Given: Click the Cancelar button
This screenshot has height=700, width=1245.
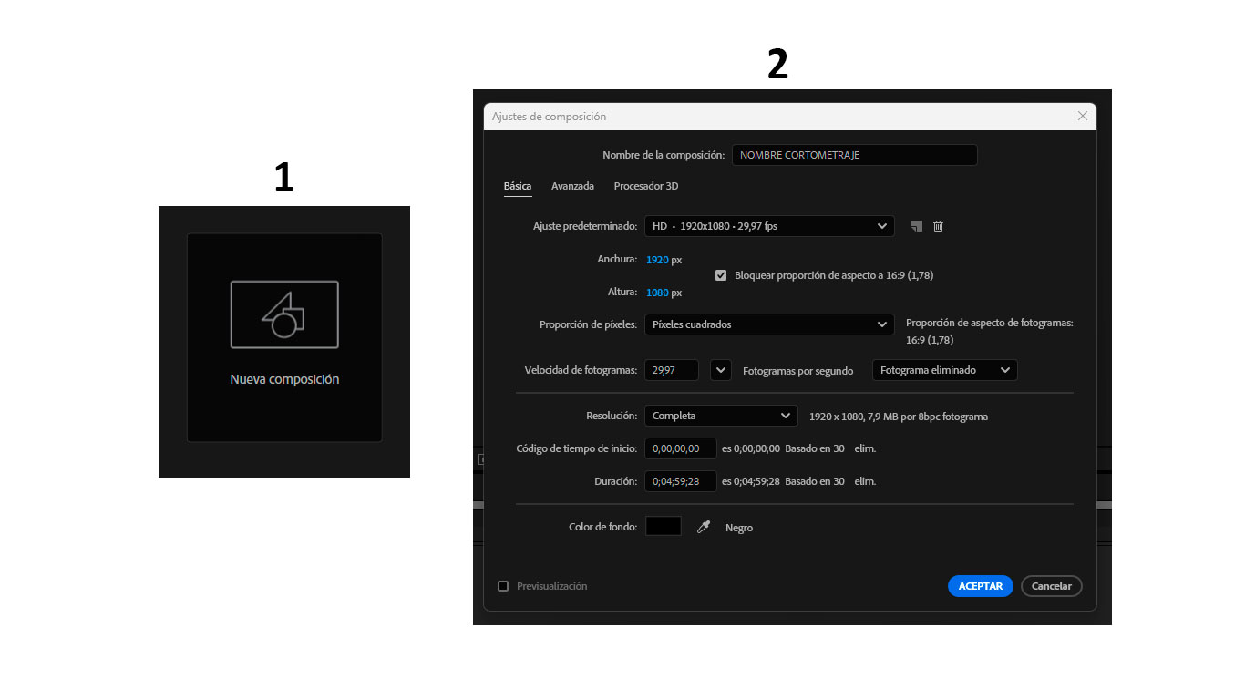Looking at the screenshot, I should [1052, 586].
